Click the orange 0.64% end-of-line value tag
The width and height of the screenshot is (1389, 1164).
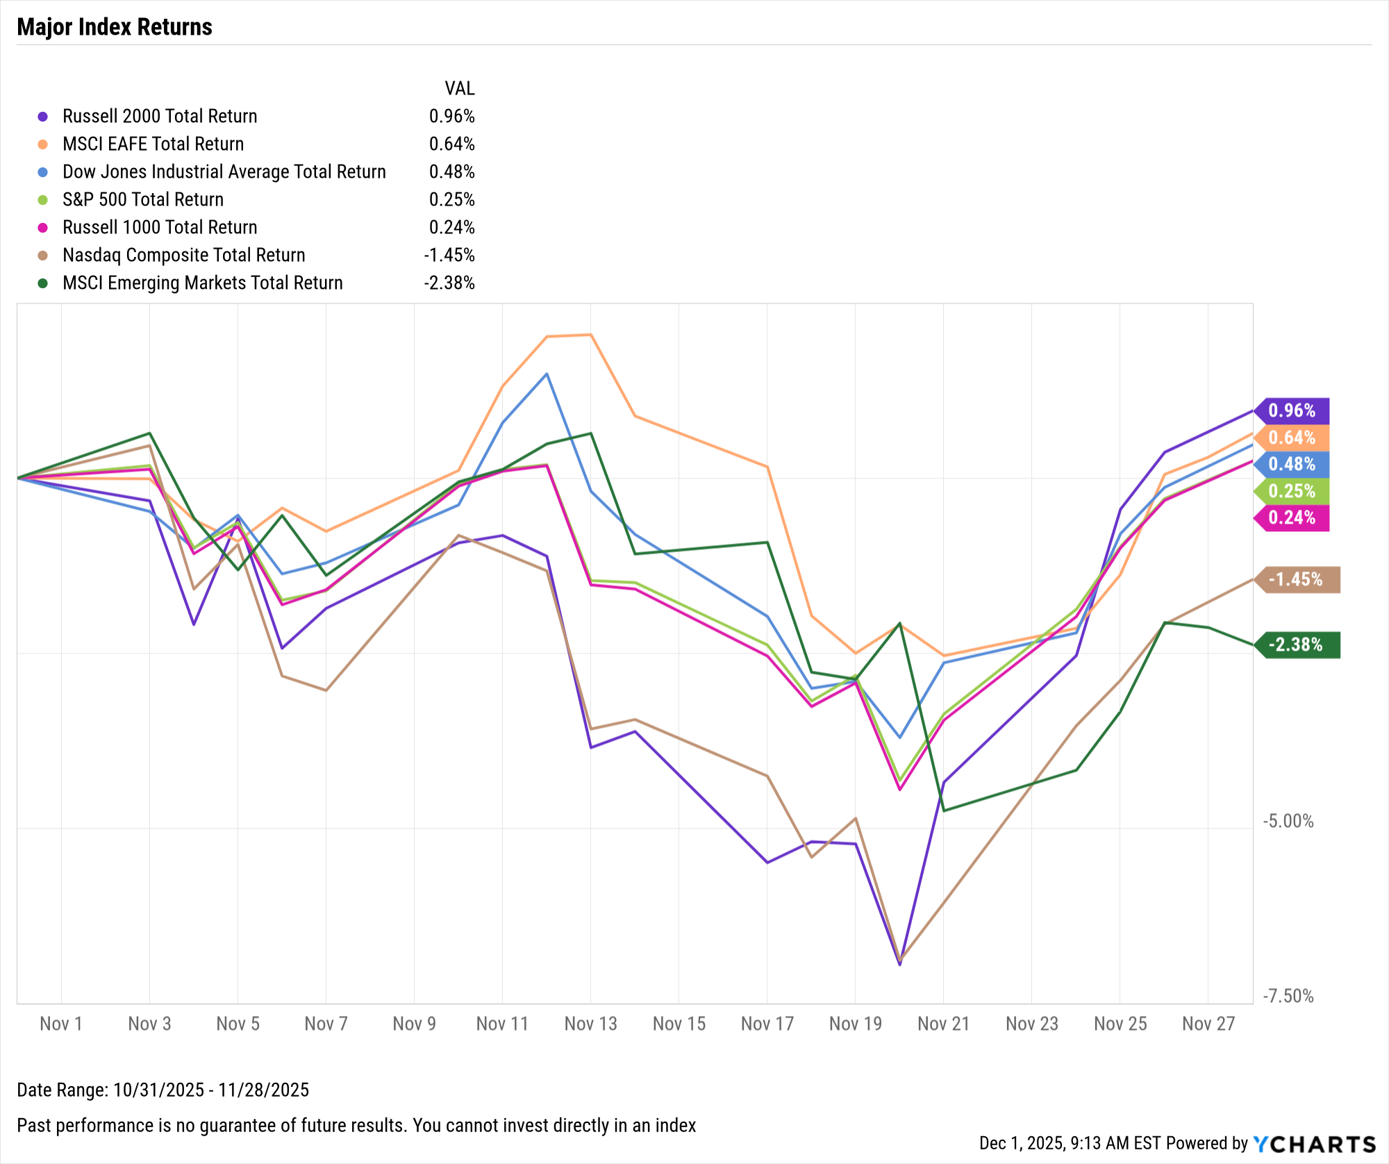pos(1292,438)
